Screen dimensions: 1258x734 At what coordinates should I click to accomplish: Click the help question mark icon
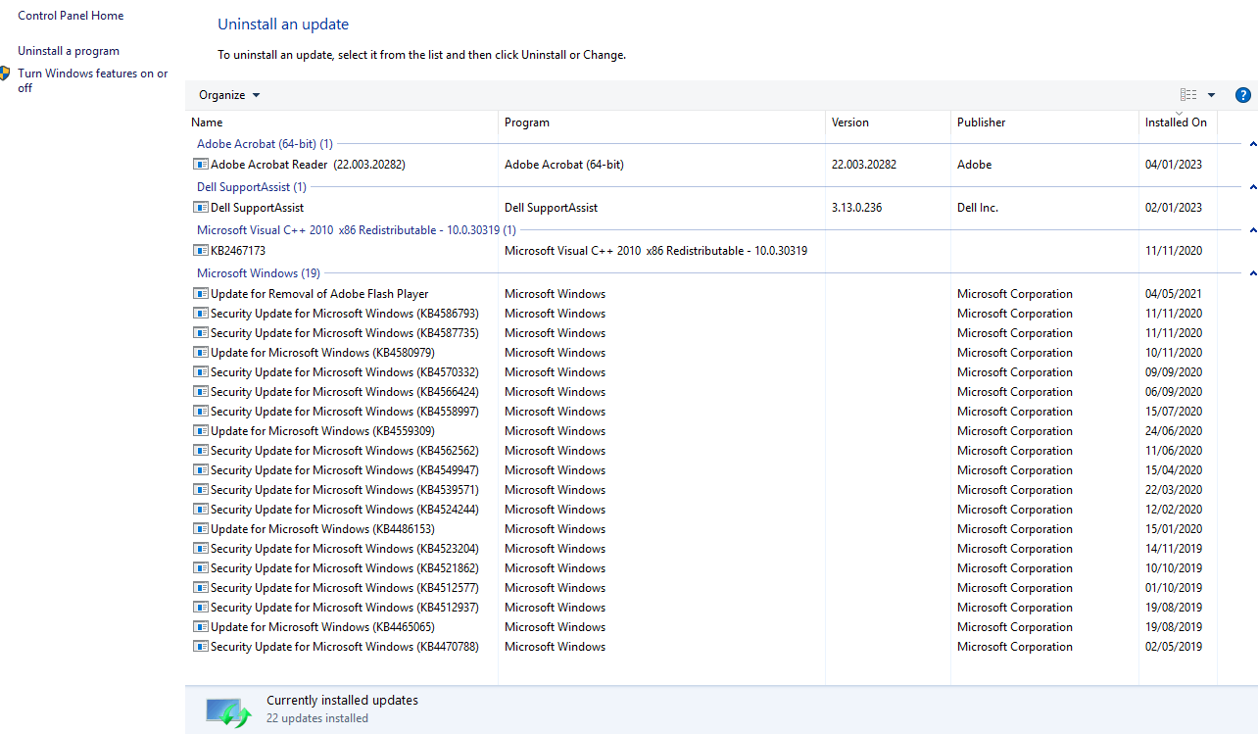point(1243,95)
